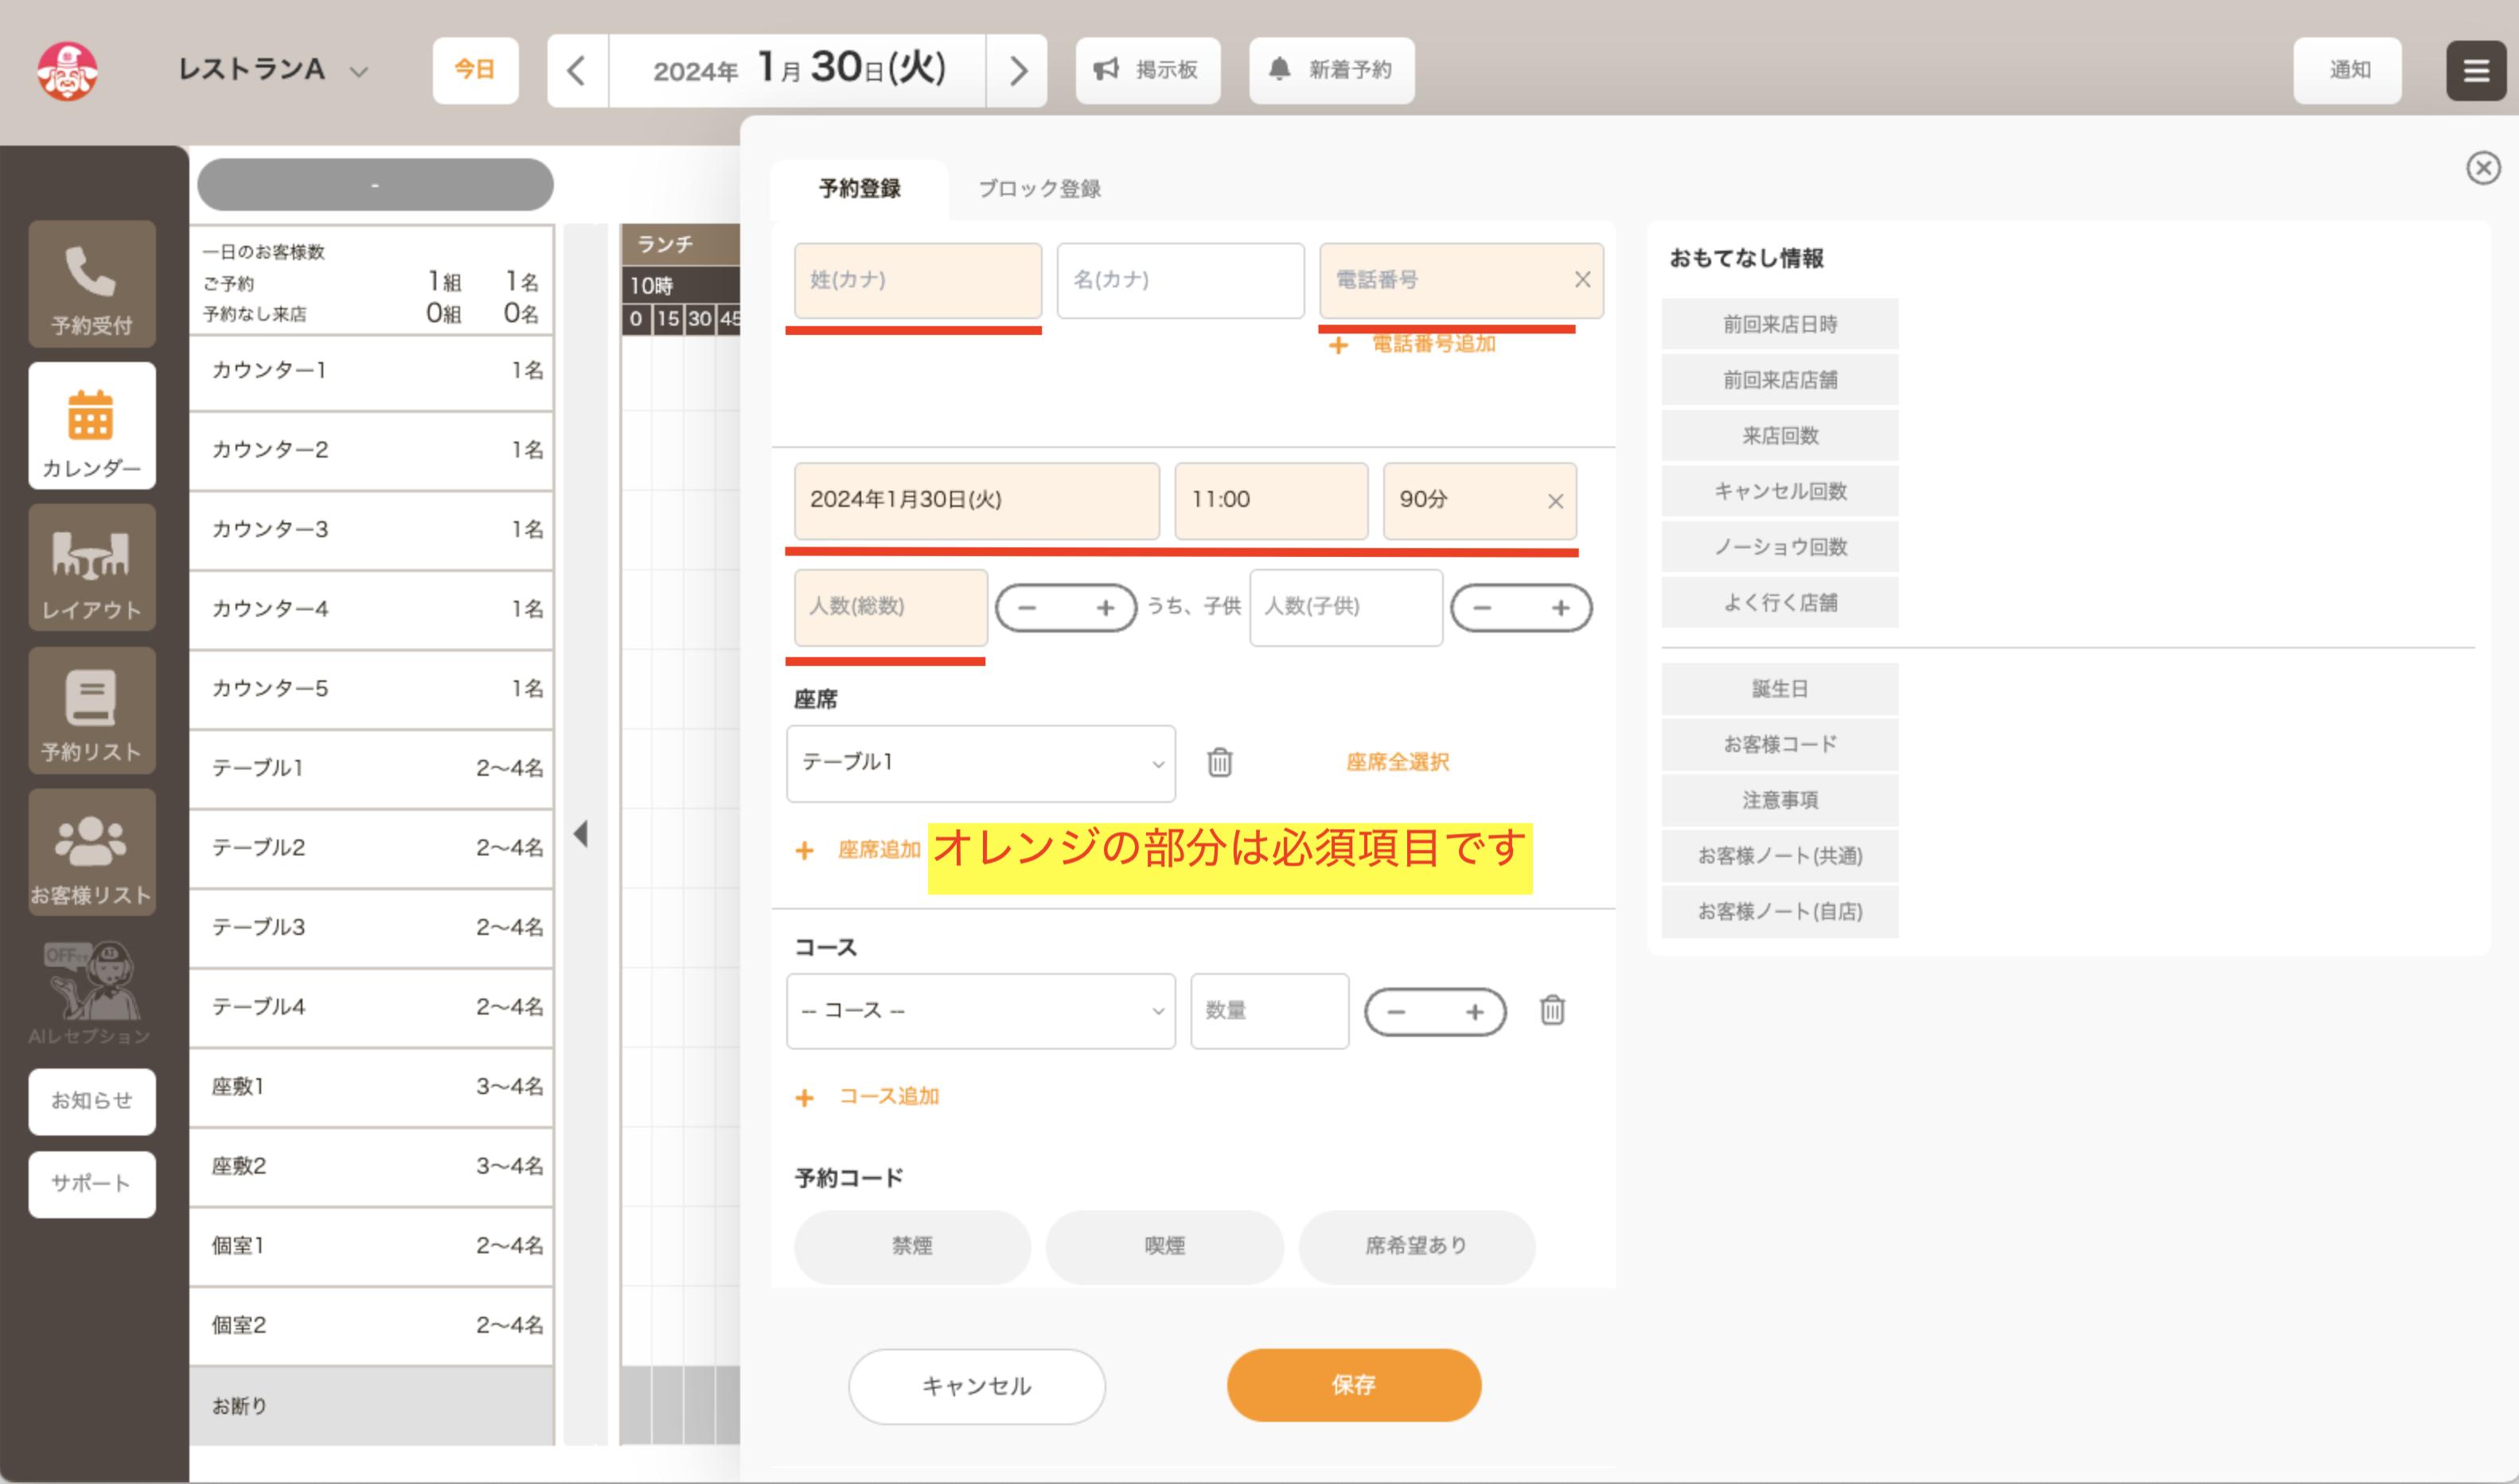Image resolution: width=2519 pixels, height=1484 pixels.
Task: Open the コース selection dropdown
Action: (x=981, y=1011)
